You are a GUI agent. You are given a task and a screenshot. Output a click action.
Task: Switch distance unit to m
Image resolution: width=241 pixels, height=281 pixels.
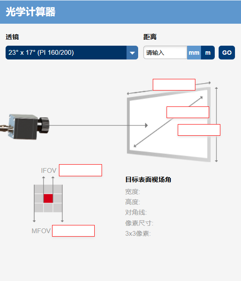[208, 53]
